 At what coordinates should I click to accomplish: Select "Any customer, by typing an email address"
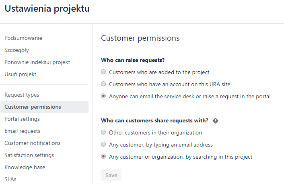[104, 145]
